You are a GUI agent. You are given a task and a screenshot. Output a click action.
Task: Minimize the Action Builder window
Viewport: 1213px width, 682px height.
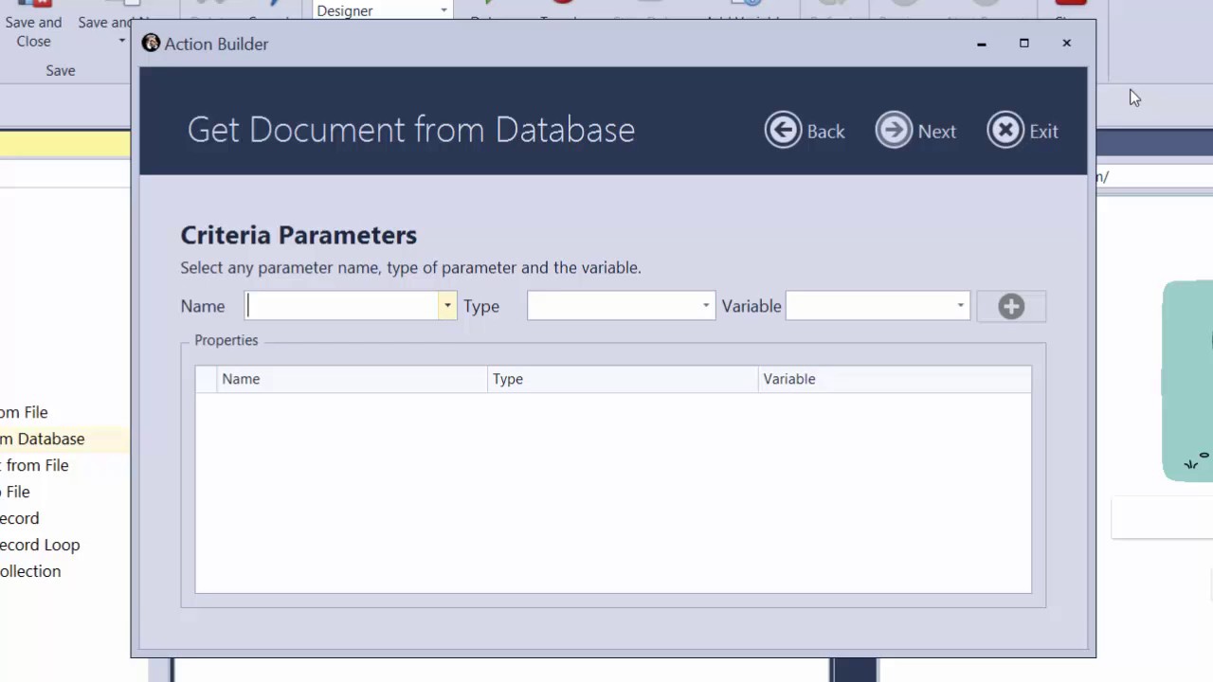click(982, 44)
